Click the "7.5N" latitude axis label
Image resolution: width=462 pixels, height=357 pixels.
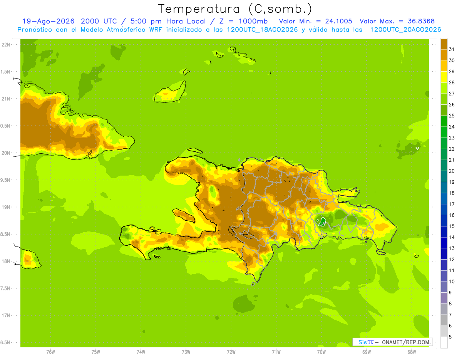[6, 288]
